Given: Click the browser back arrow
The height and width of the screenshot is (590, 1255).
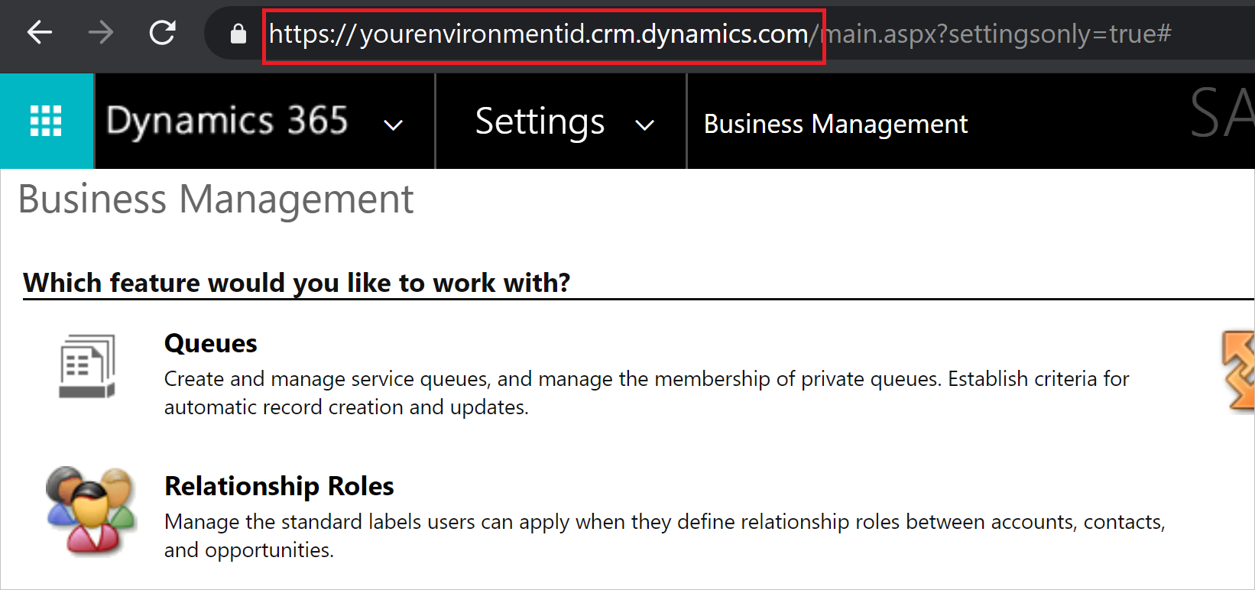Looking at the screenshot, I should (39, 34).
